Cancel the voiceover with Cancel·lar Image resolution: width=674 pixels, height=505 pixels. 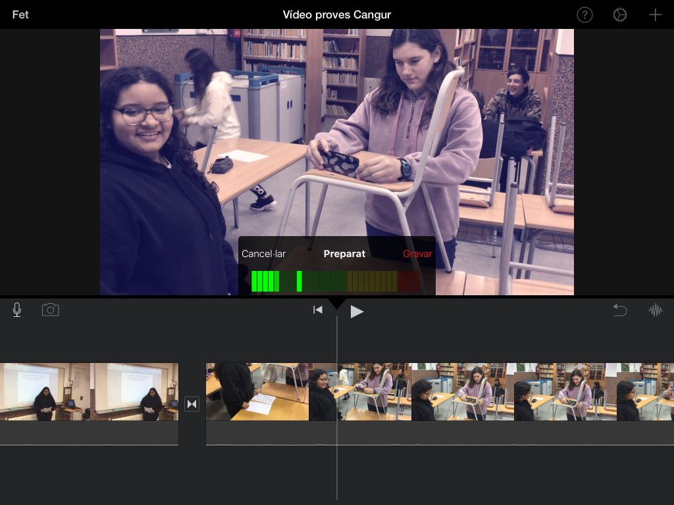coord(264,254)
